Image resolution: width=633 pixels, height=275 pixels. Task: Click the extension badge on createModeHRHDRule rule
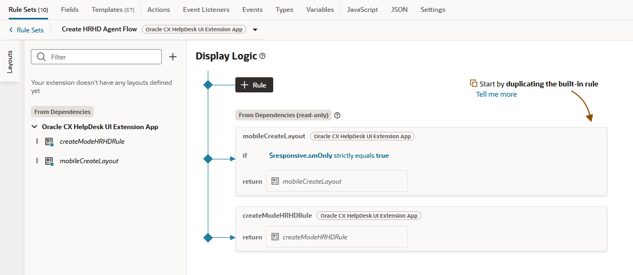369,216
